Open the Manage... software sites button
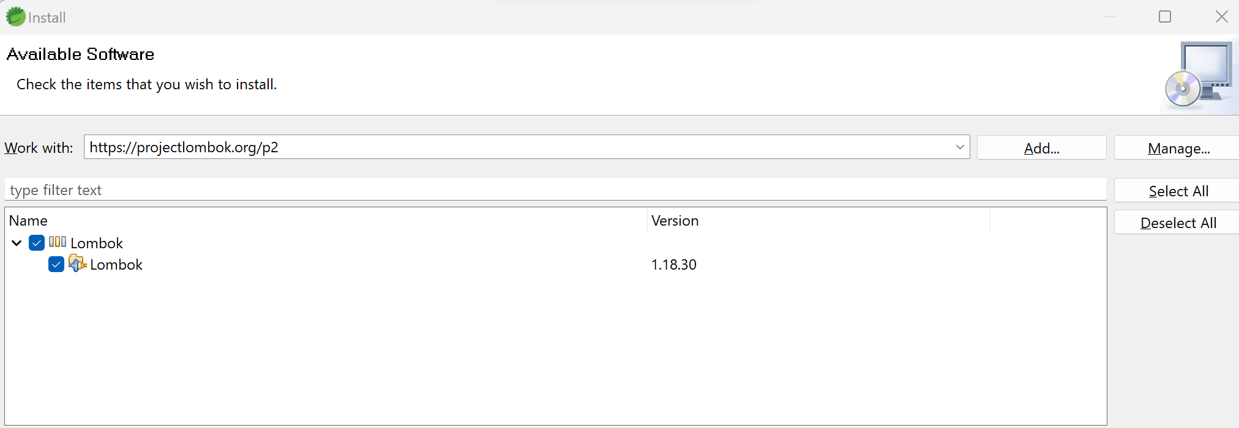 (x=1178, y=148)
